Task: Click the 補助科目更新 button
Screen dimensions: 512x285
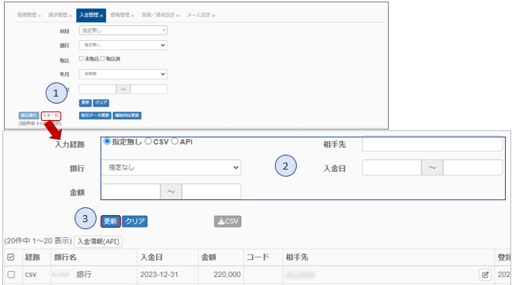Action: coord(127,115)
